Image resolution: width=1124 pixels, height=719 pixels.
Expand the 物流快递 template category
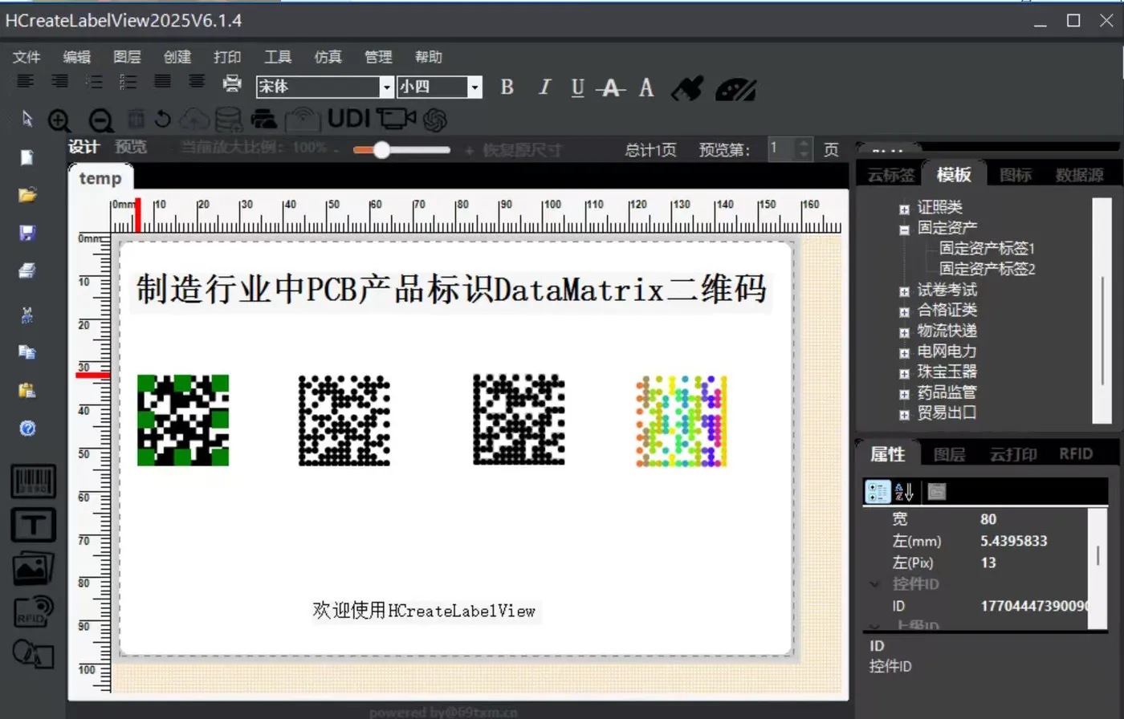(905, 332)
